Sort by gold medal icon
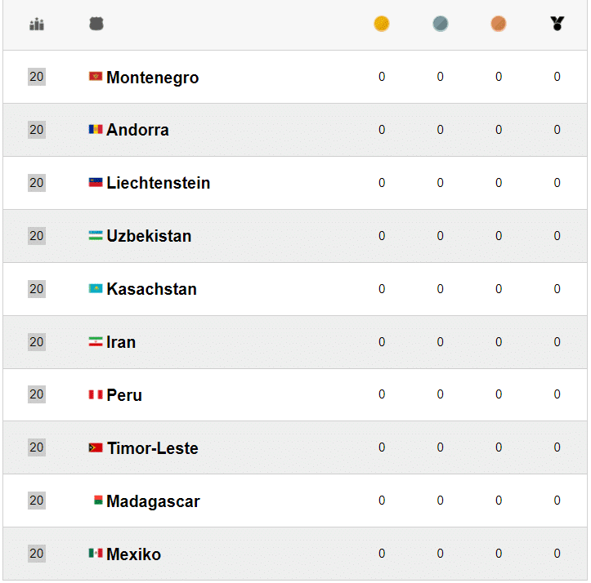 [x=382, y=24]
